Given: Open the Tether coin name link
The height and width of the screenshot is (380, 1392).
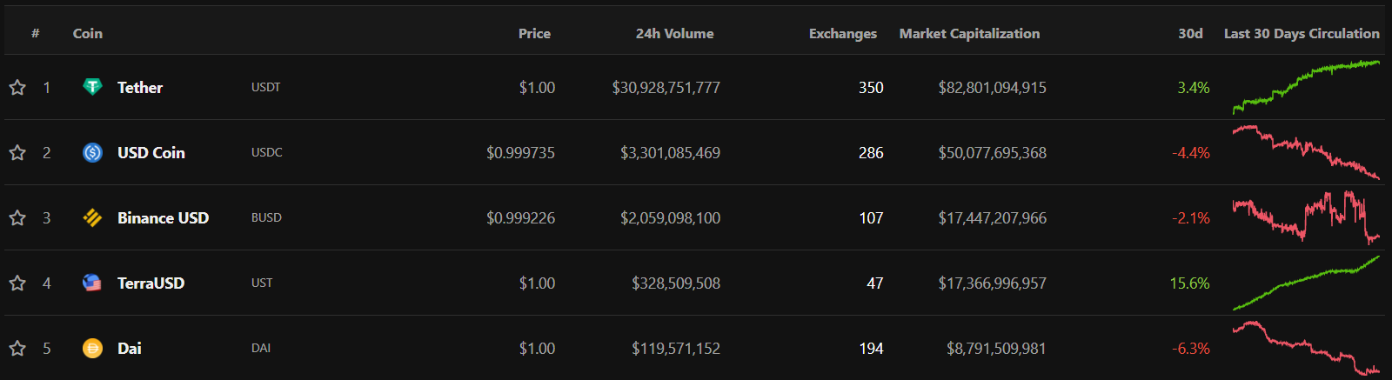Looking at the screenshot, I should point(140,87).
